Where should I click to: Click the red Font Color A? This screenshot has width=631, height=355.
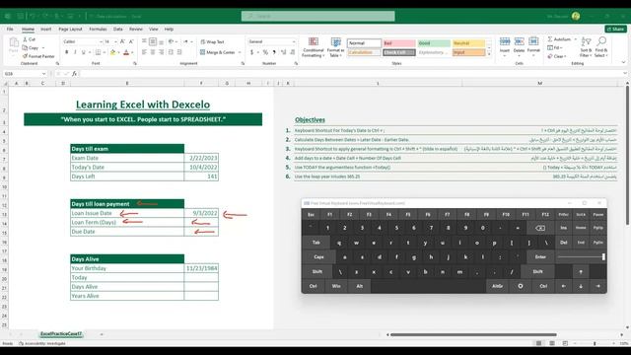[x=126, y=52]
